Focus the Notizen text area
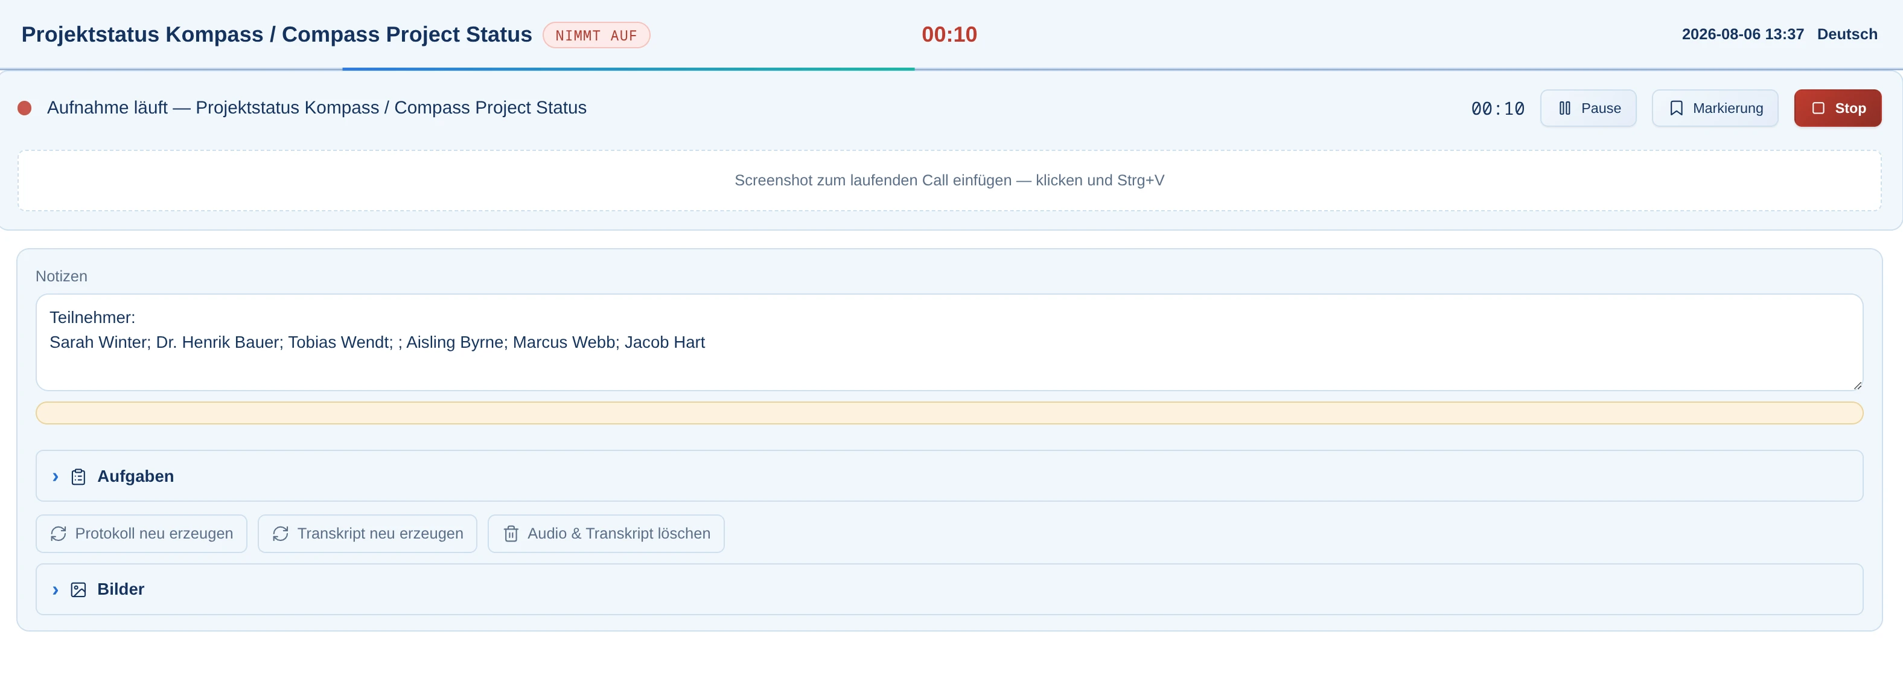1903x675 pixels. click(949, 342)
